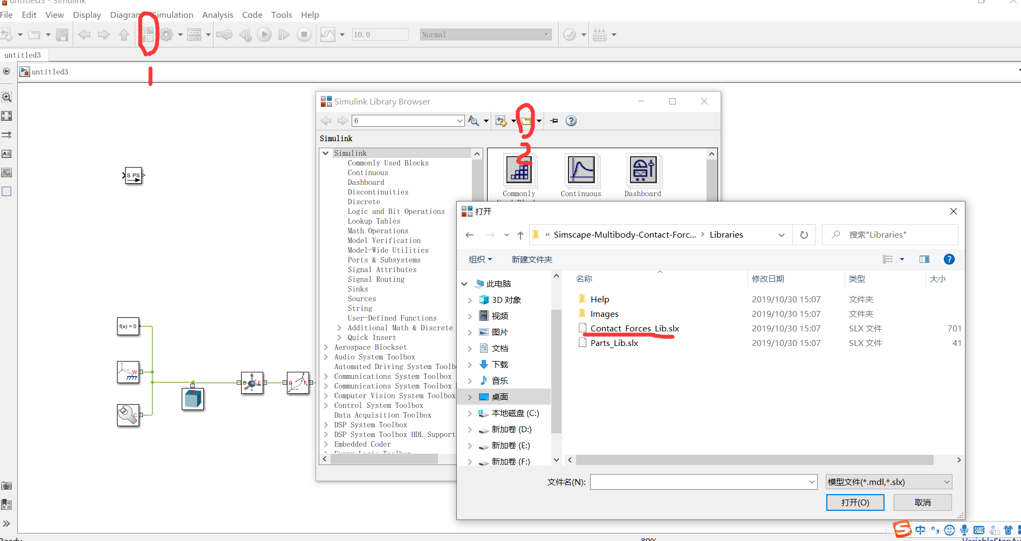Click the Annotation text tool in palette
This screenshot has height=541, width=1021.
point(6,154)
